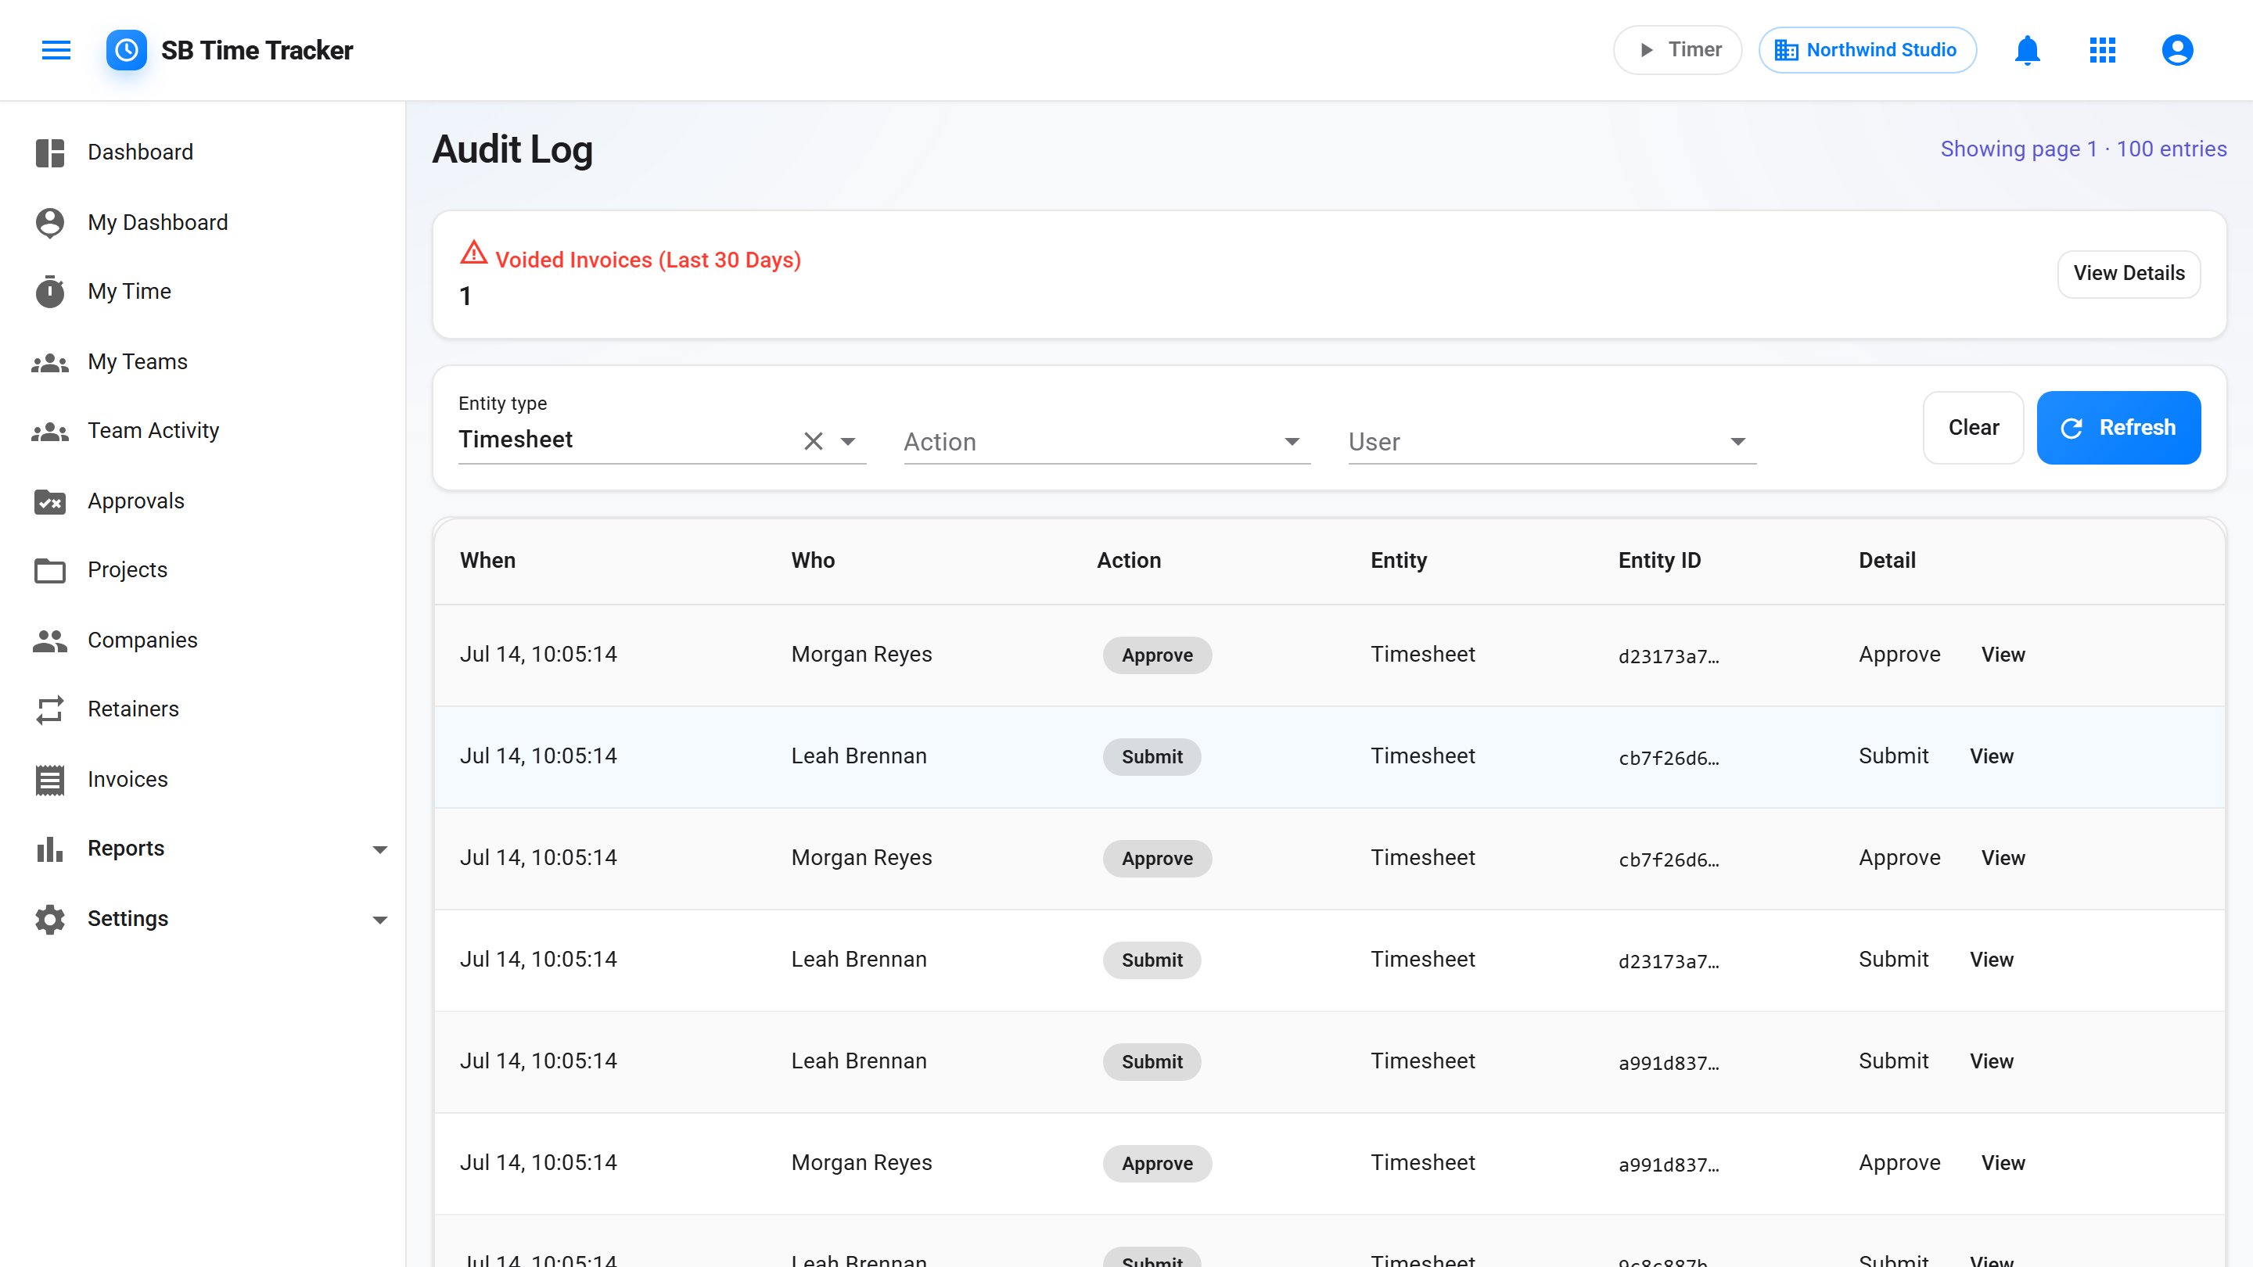Open the Entity type dropdown arrow
Viewport: 2253px width, 1267px height.
pos(847,440)
